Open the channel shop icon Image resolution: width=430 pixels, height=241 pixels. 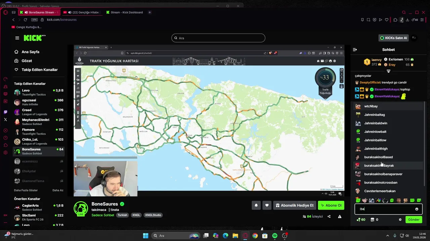[x=373, y=220]
